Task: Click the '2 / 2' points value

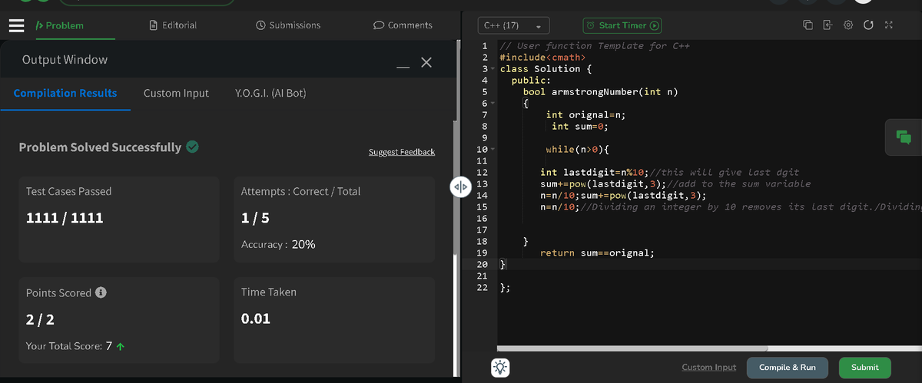Action: (40, 319)
